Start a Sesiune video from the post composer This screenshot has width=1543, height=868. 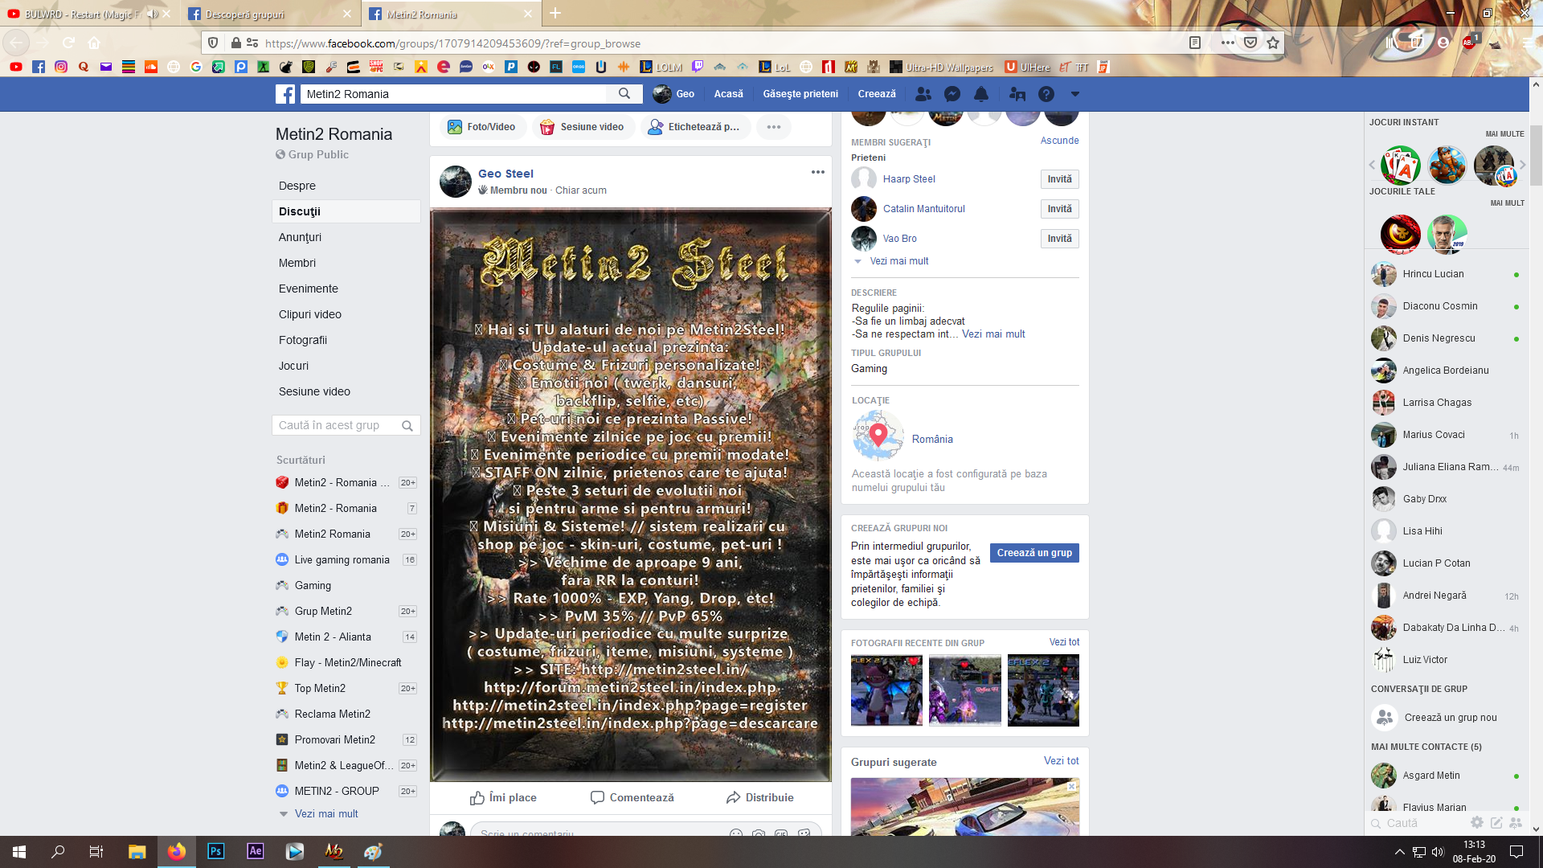(x=583, y=127)
